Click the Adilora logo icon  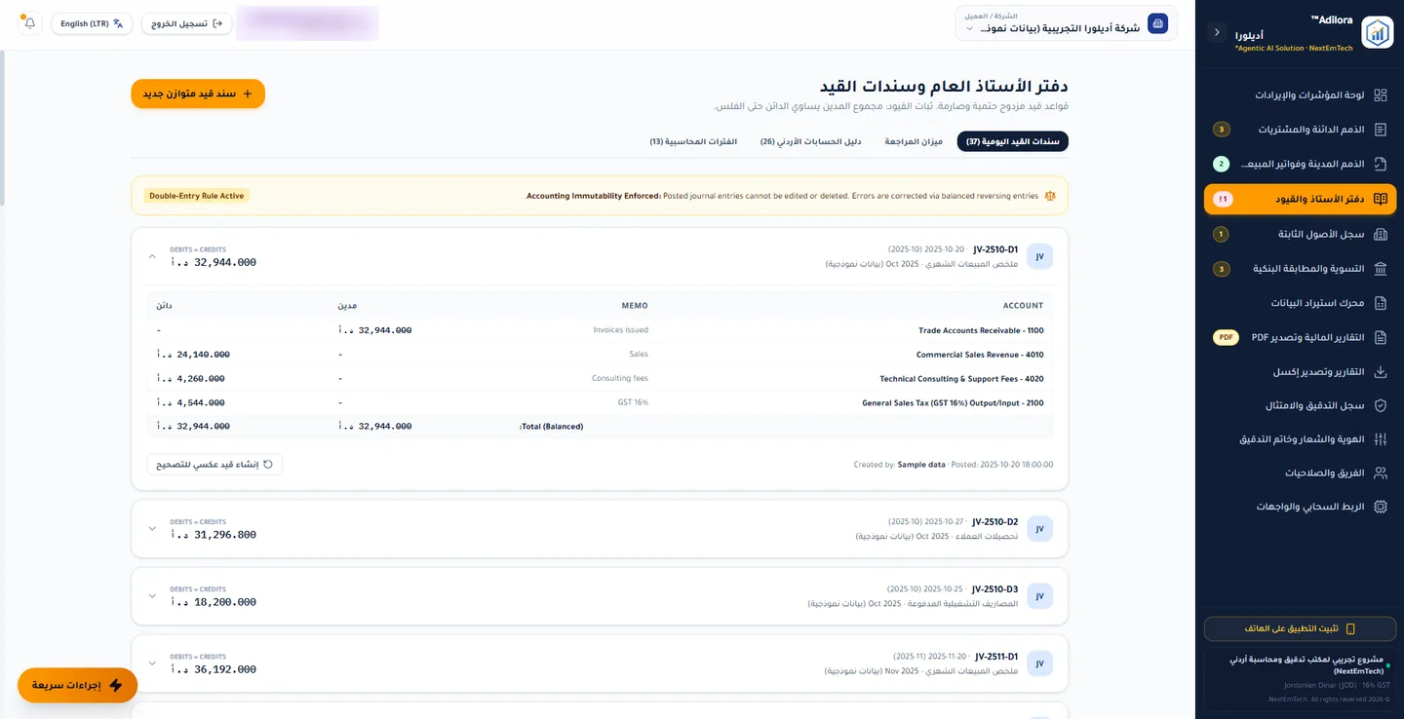(x=1378, y=32)
